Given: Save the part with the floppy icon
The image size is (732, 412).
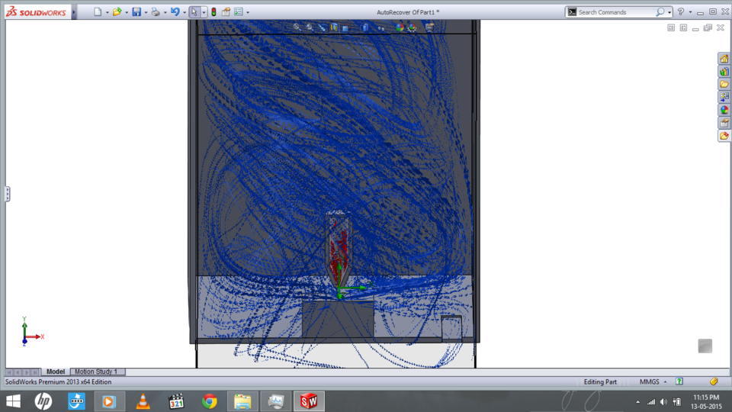Looking at the screenshot, I should click(x=136, y=12).
